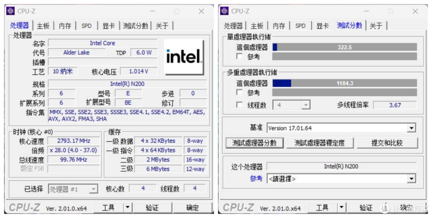Click 提交和比较 button
Screen dimensions: 432x218
tap(387, 143)
